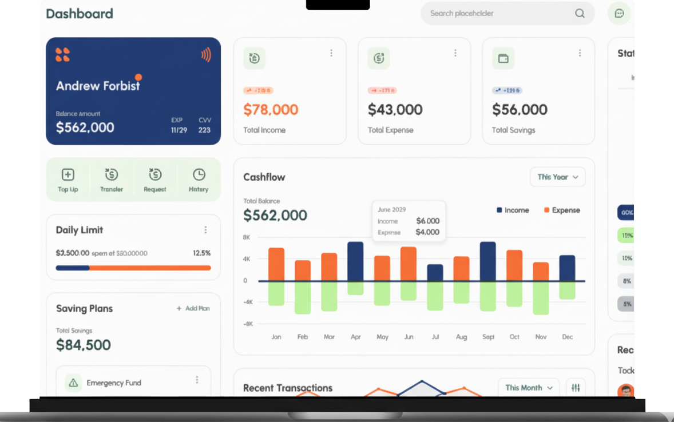This screenshot has height=422, width=674.
Task: Open Daily Limit options menu
Action: pyautogui.click(x=205, y=230)
